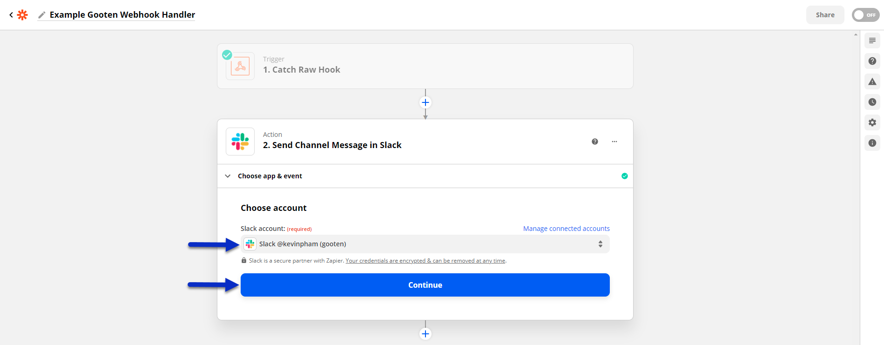884x345 pixels.
Task: Click the scrollbar up arrow
Action: [856, 34]
